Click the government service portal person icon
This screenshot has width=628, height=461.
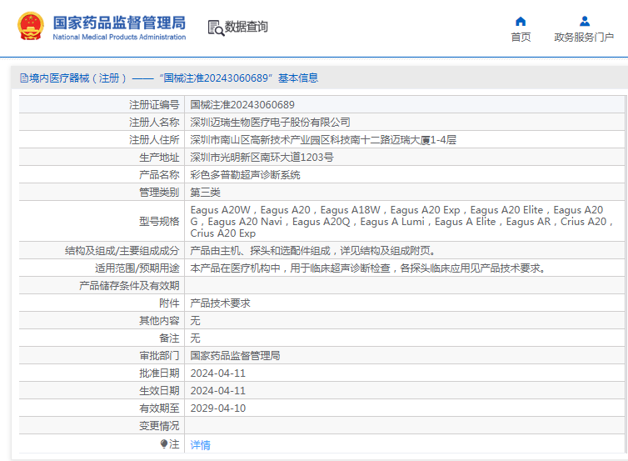(585, 21)
